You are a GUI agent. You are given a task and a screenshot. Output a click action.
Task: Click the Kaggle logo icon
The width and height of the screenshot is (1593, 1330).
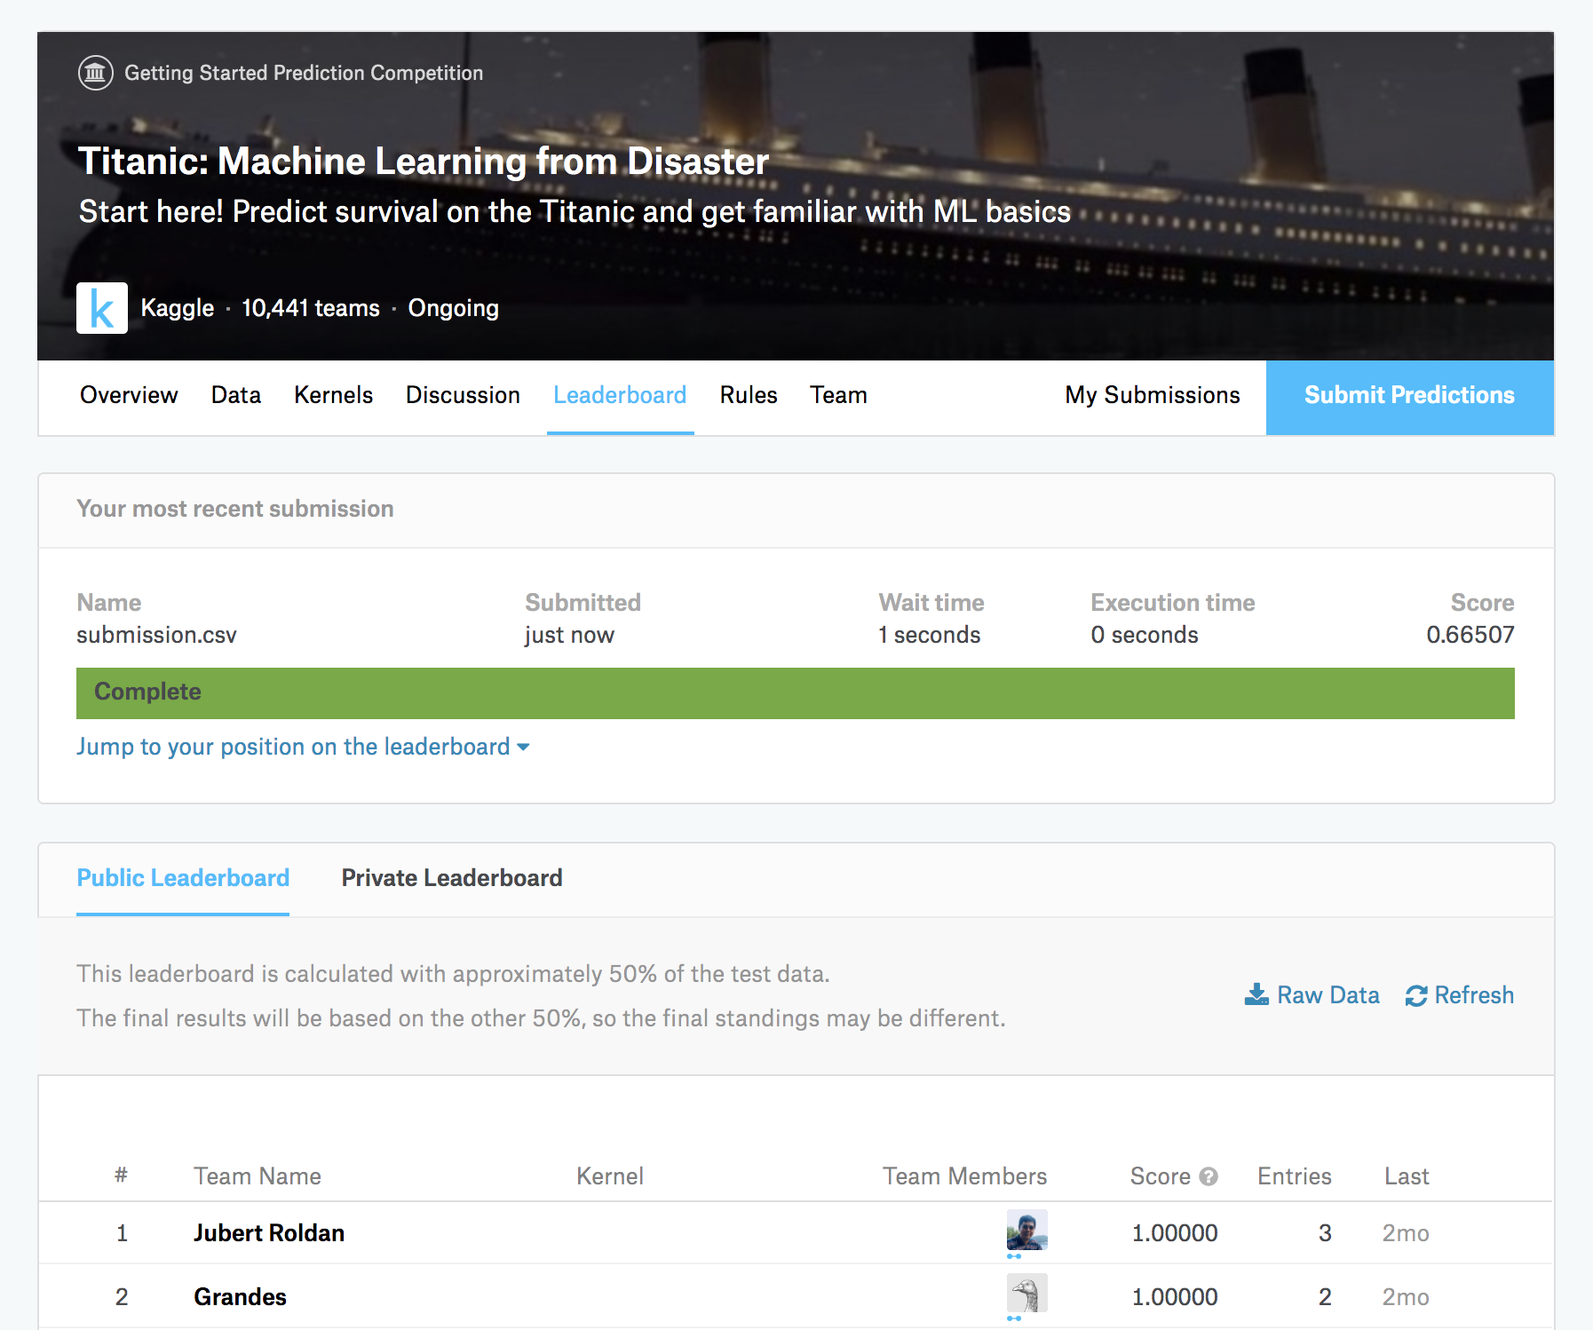pos(102,308)
